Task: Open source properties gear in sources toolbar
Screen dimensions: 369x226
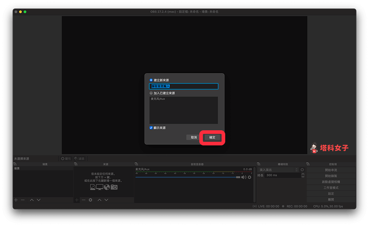Action: pyautogui.click(x=90, y=200)
